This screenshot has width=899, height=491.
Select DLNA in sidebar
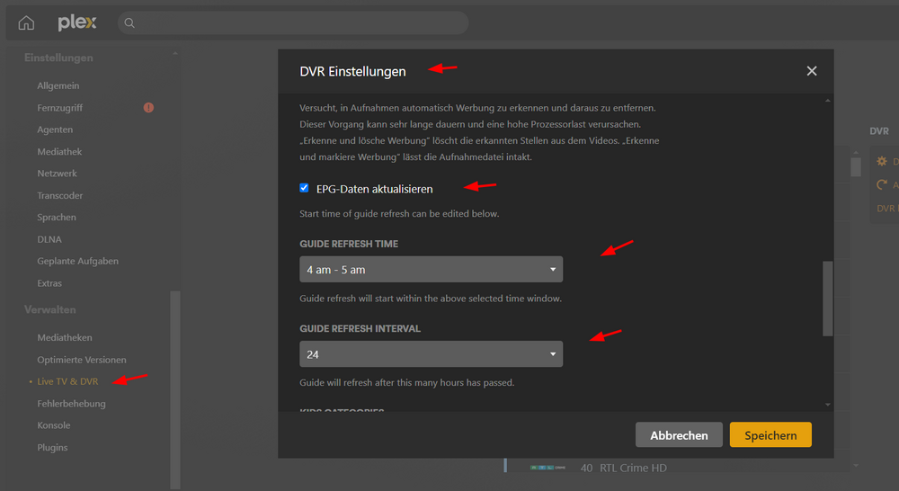49,239
